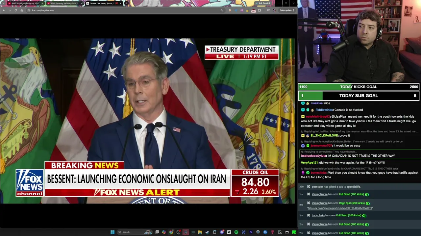
Task: View site information for fox.com
Action: [x=29, y=10]
